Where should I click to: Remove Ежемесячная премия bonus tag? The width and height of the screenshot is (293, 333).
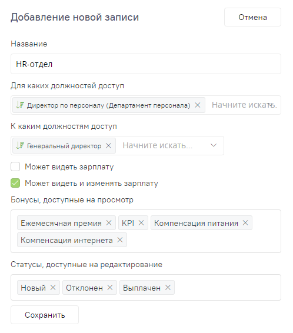click(109, 223)
